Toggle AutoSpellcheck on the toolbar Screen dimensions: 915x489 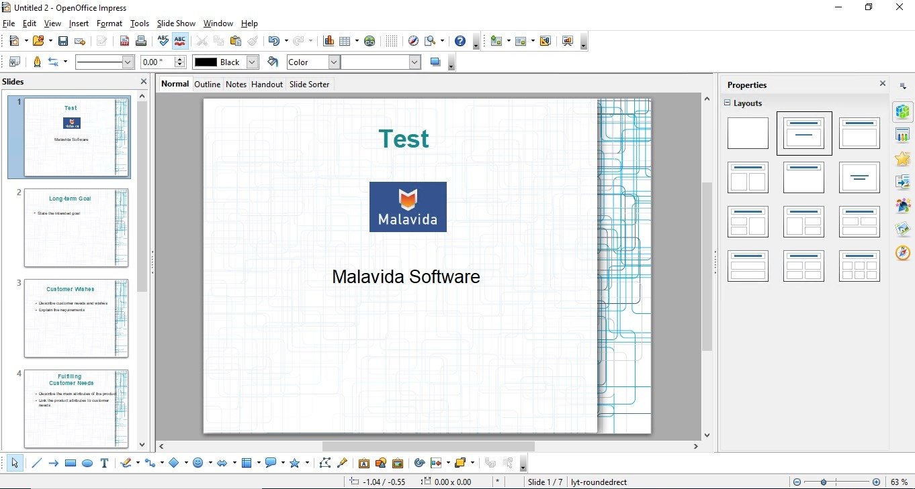pyautogui.click(x=180, y=41)
